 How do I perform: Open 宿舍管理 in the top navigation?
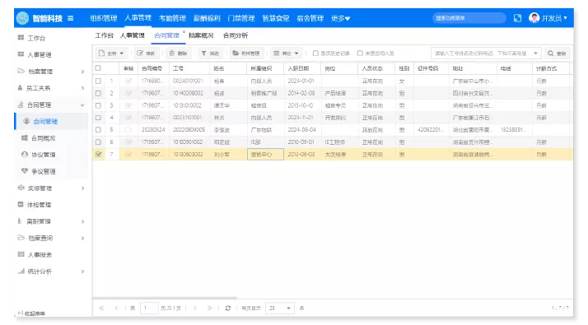point(310,18)
